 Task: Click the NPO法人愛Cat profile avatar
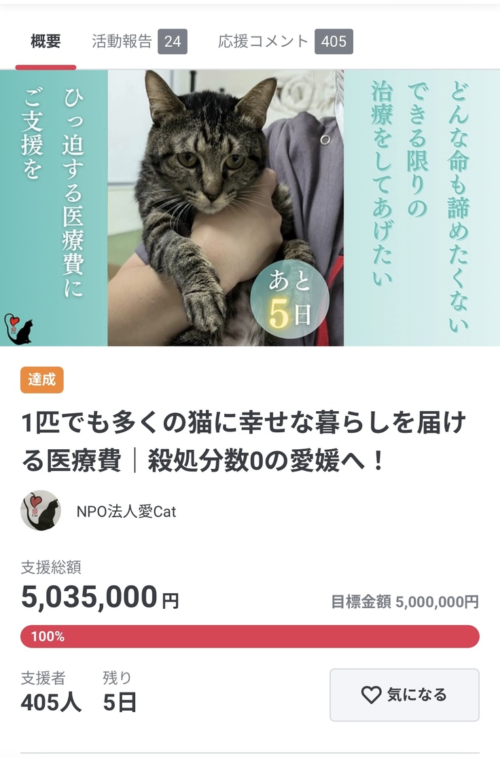pos(41,511)
